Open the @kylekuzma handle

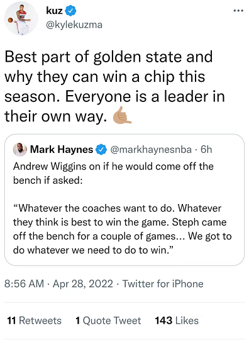(x=74, y=25)
